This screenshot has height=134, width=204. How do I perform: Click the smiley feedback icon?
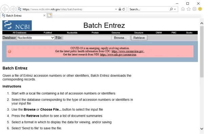tap(200, 9)
